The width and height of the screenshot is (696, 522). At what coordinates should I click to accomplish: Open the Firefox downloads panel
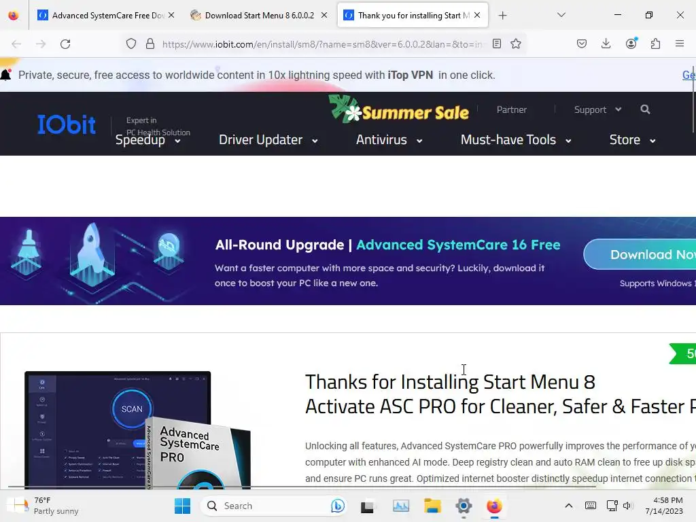[x=606, y=43]
